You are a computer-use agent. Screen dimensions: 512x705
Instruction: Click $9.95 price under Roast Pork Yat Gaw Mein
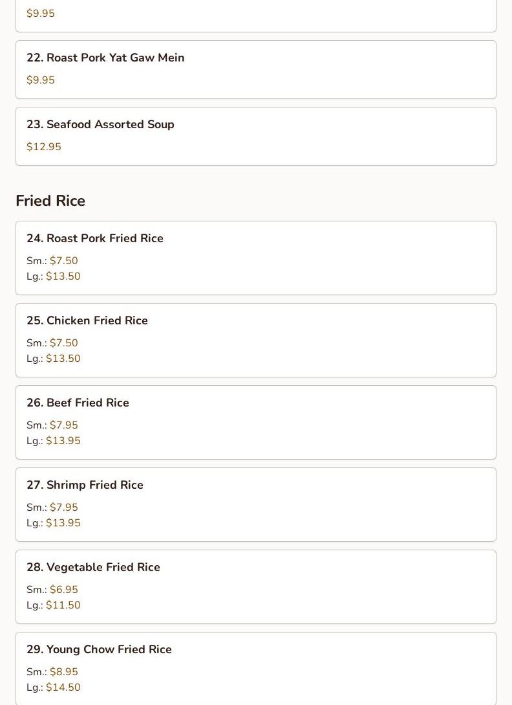point(41,80)
